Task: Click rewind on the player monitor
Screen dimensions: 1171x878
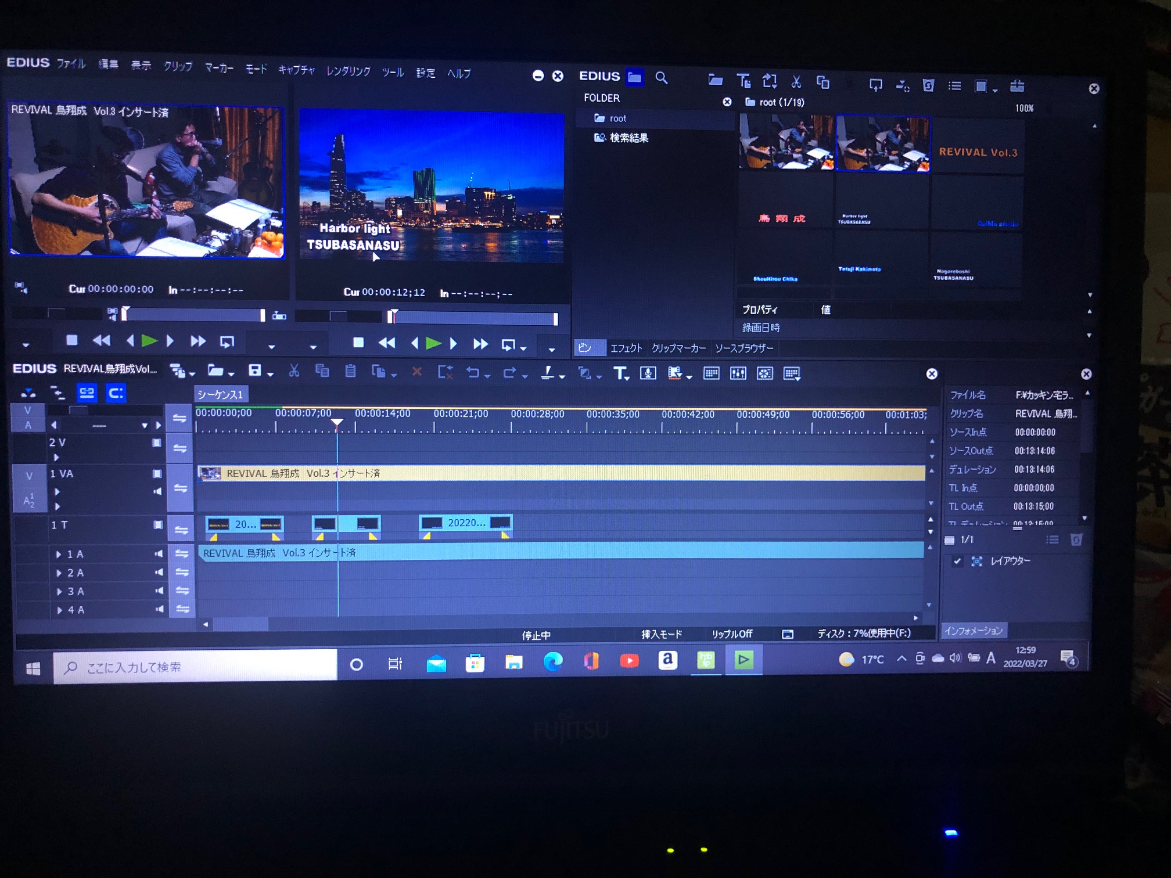Action: 102,340
